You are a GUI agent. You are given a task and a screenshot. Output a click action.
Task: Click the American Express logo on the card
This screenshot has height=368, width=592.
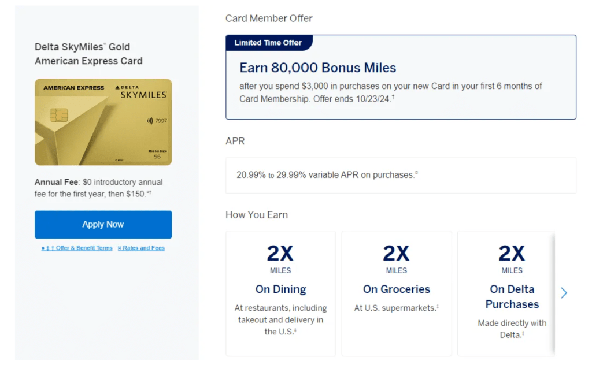point(74,88)
